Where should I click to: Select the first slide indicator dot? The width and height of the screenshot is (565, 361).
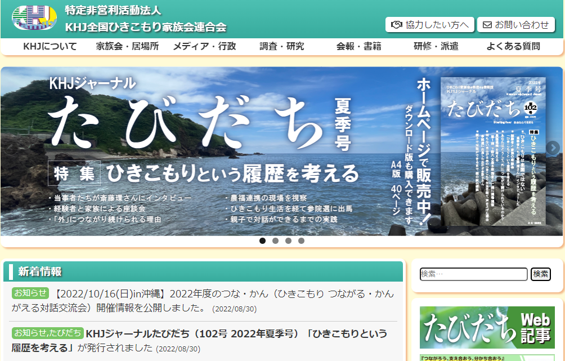coord(263,240)
